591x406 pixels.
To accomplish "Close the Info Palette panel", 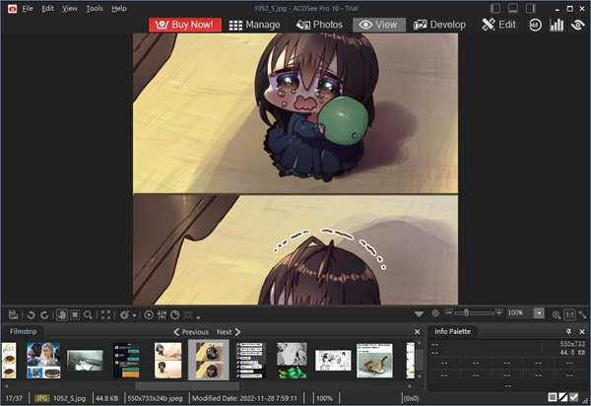I will [x=582, y=332].
